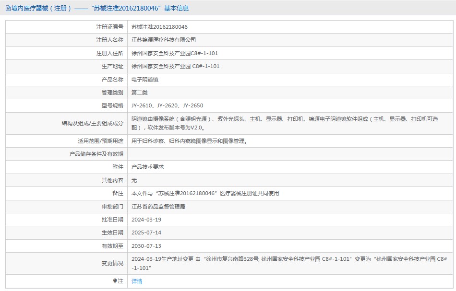Click the company name in the 注册人名称 row
This screenshot has width=456, height=291.
pyautogui.click(x=164, y=40)
